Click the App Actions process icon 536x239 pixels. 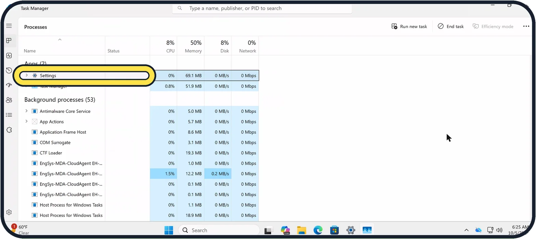click(x=34, y=122)
